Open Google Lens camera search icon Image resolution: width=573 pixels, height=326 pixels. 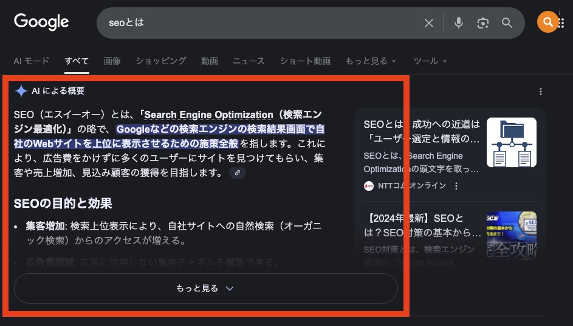tap(482, 23)
